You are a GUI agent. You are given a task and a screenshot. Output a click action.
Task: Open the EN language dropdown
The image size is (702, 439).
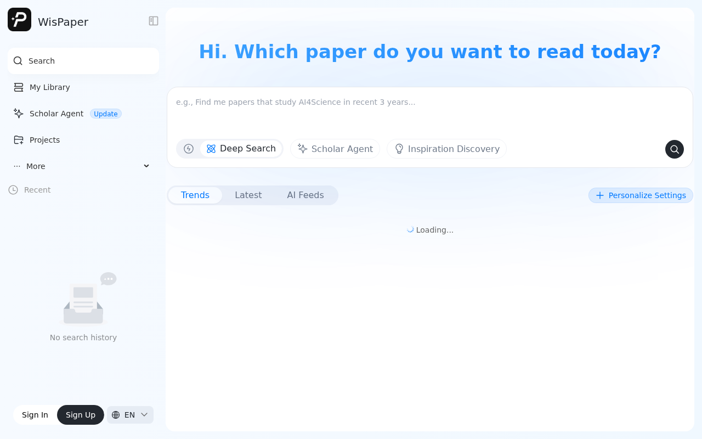click(130, 415)
